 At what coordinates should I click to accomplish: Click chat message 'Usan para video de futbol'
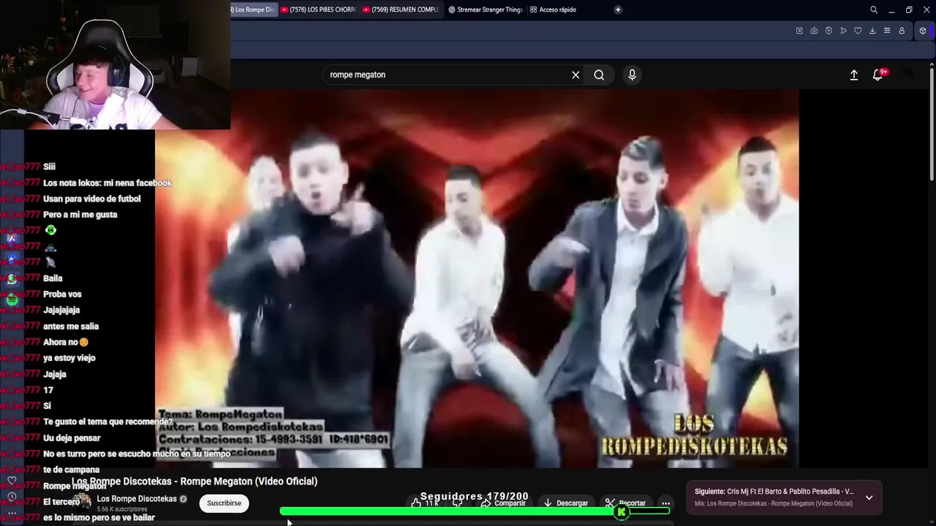[91, 199]
